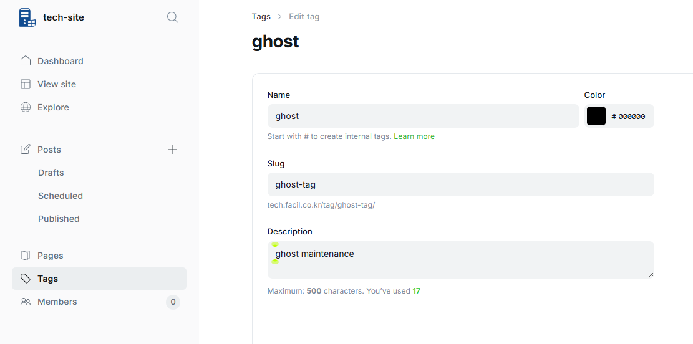Open search with the magnifier icon
Image resolution: width=693 pixels, height=344 pixels.
click(x=173, y=17)
